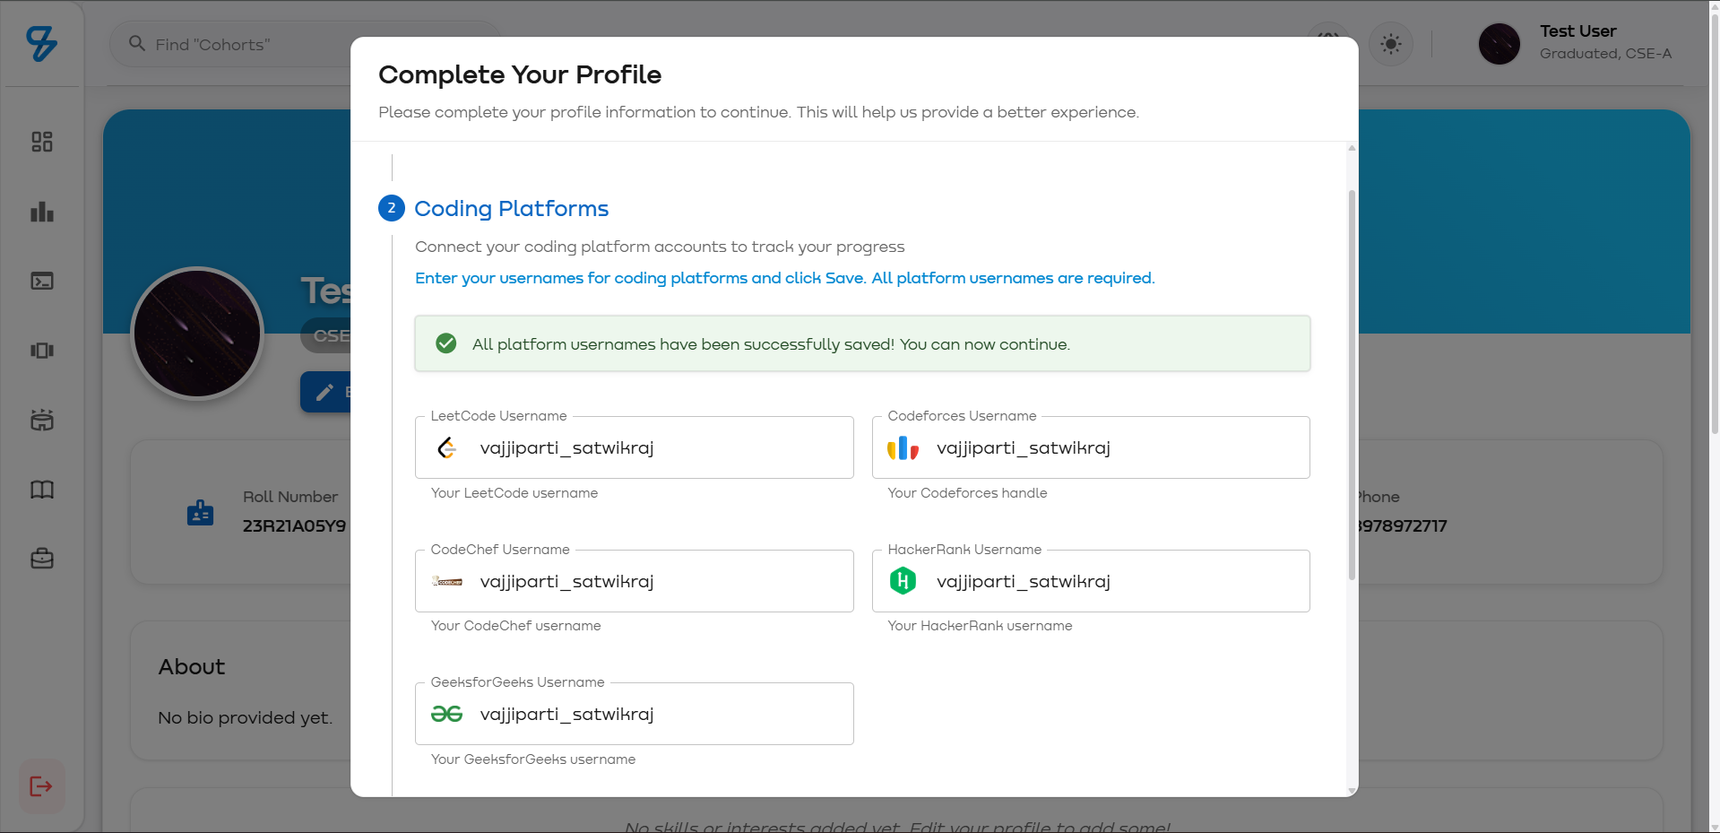The image size is (1720, 833).
Task: Select the briefcase icon in the sidebar
Action: click(41, 558)
